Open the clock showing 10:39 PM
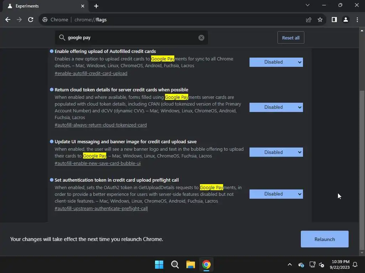Screen dimensions: 365x273 tap(340, 264)
